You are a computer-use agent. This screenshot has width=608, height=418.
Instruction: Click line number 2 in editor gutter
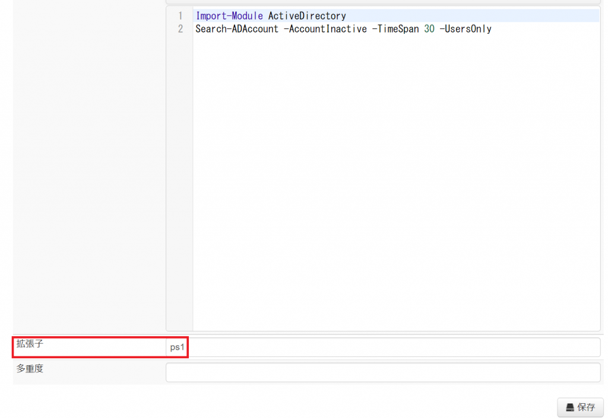coord(180,29)
